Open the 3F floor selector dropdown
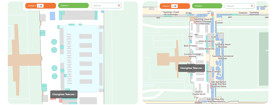The image size is (276, 105). [174, 6]
